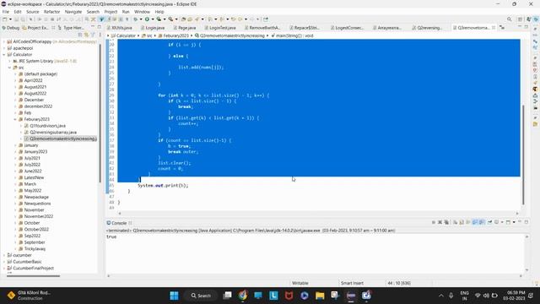This screenshot has height=304, width=540.
Task: Collapse the Calculator project
Action: (4, 54)
